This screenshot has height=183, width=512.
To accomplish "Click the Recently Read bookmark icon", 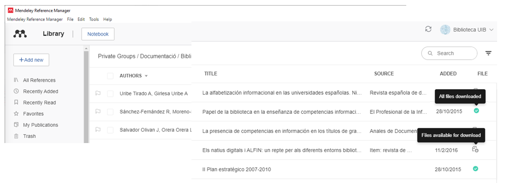I will tap(16, 102).
